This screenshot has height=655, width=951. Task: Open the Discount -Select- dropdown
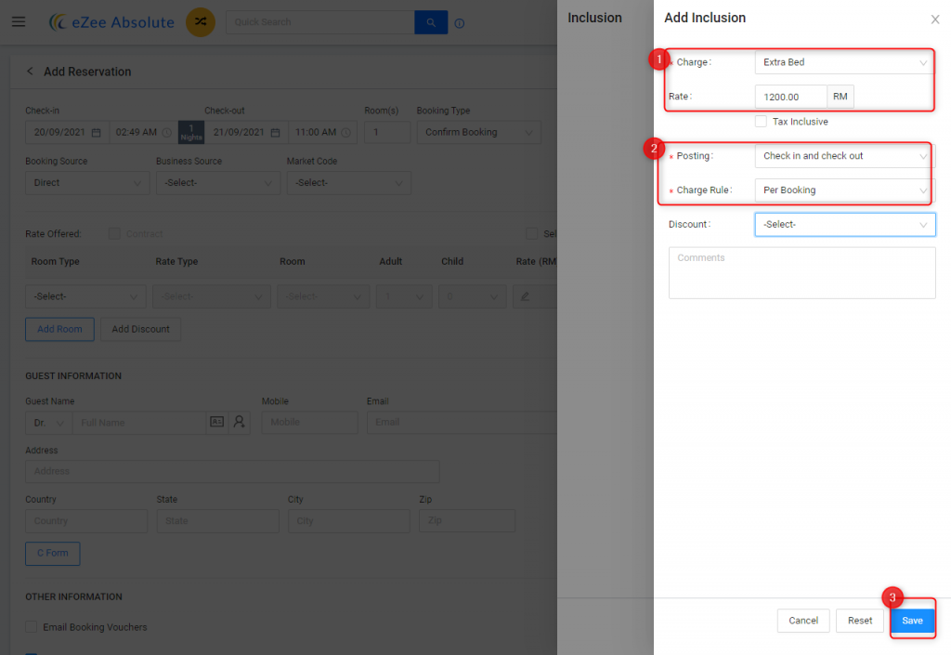[844, 225]
